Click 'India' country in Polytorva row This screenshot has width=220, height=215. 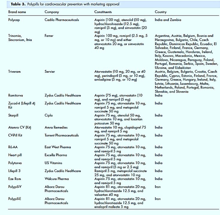pyautogui.click(x=159, y=163)
